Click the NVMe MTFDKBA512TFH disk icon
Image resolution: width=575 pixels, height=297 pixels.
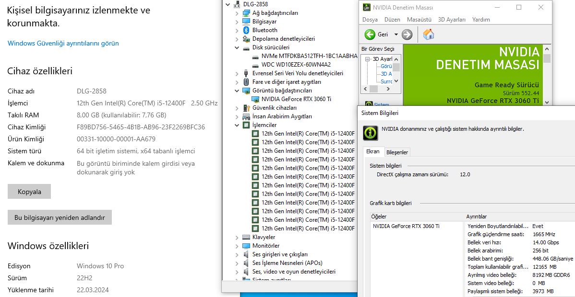255,56
